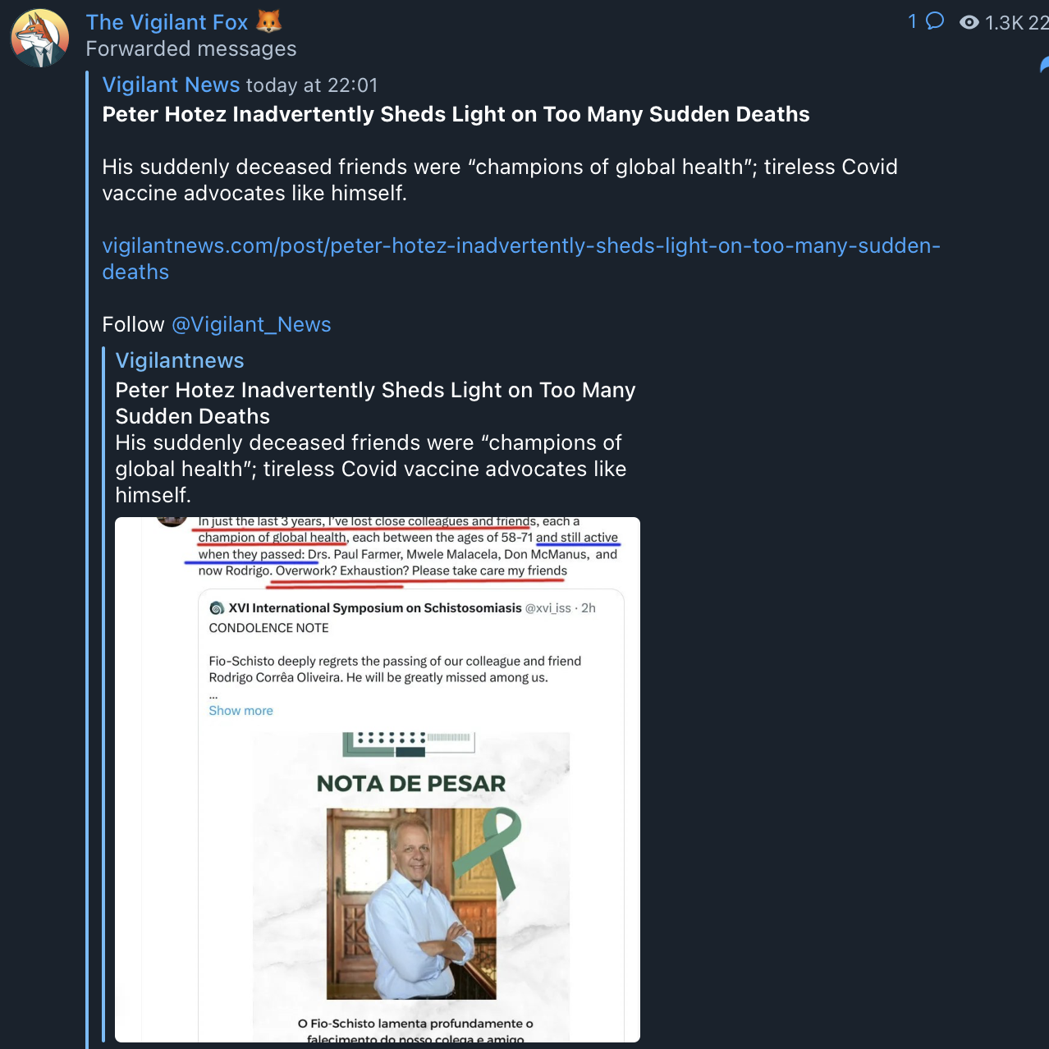Image resolution: width=1049 pixels, height=1049 pixels.
Task: Click the Show more link in tweet
Action: 240,710
